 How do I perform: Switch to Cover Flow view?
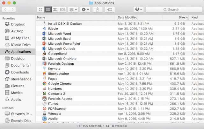pos(63,10)
